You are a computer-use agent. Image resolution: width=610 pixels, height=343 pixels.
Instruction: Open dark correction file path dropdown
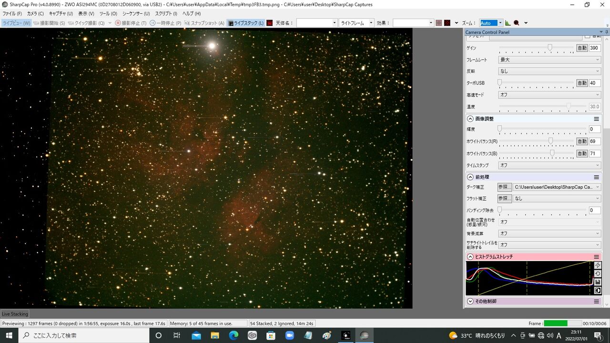click(x=557, y=187)
